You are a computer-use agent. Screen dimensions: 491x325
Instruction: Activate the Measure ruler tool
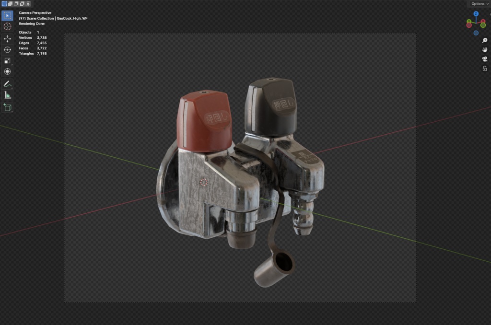pos(8,95)
